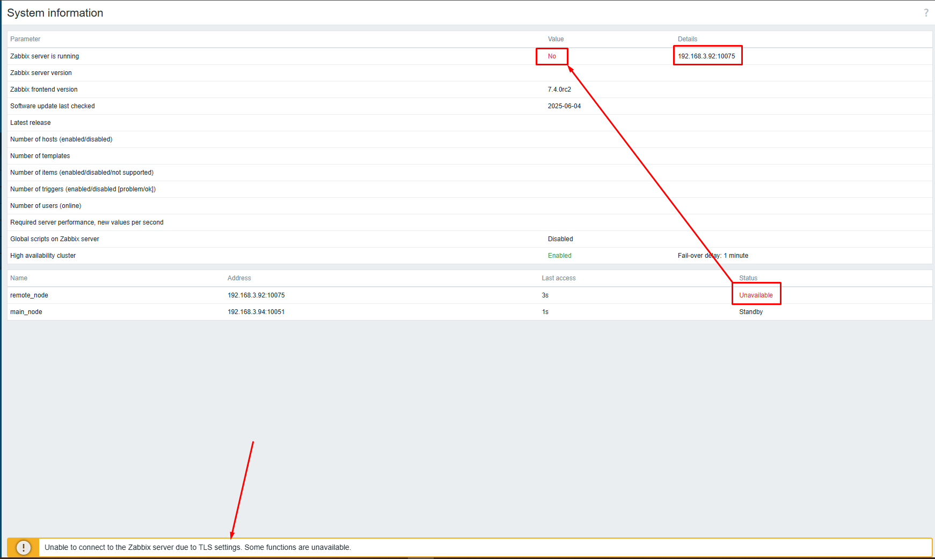
Task: Select the 7.4.0rc2 frontend version value
Action: (x=559, y=90)
